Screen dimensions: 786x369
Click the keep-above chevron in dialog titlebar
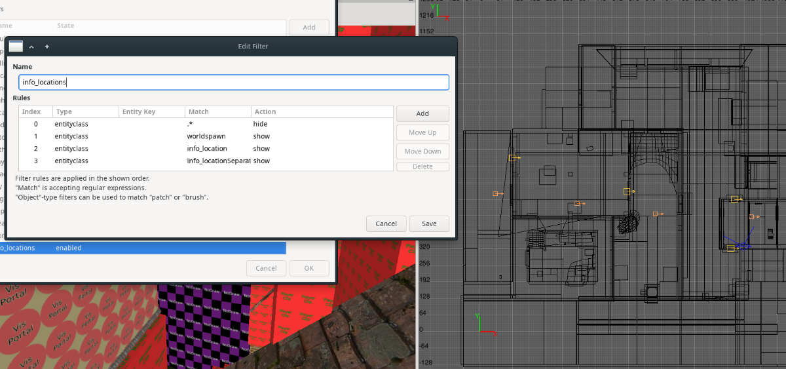31,47
